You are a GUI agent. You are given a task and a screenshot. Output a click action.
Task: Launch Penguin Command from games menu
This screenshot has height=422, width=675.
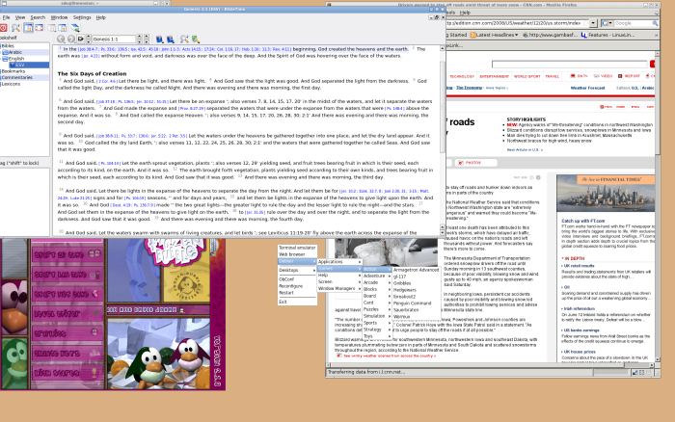click(x=417, y=303)
